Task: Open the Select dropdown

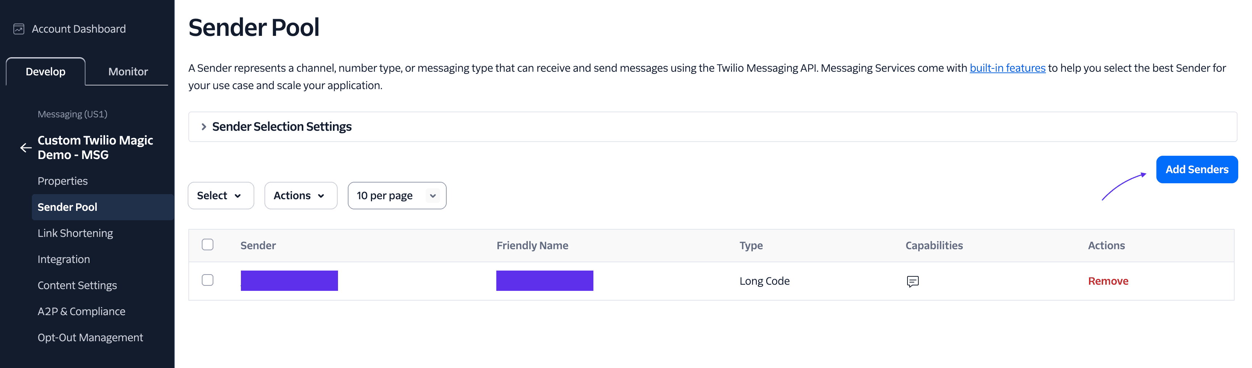Action: coord(221,196)
